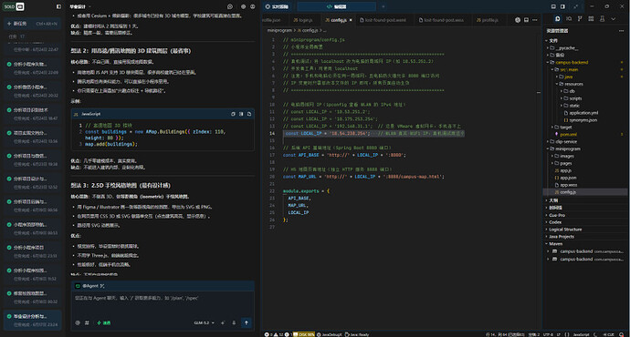The height and width of the screenshot is (337, 630).
Task: Toggle the bottom panel layout icon
Action: [x=553, y=6]
